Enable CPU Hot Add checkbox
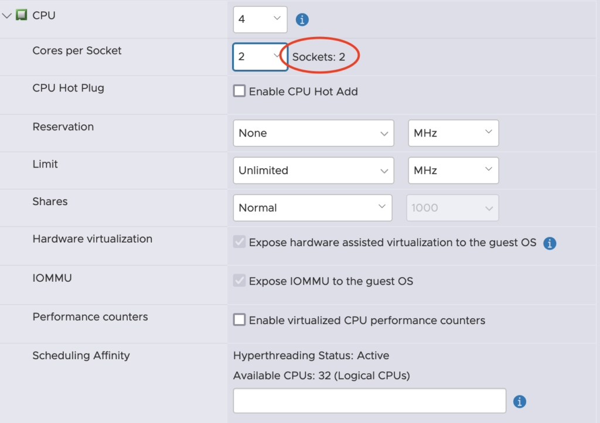 coord(239,91)
